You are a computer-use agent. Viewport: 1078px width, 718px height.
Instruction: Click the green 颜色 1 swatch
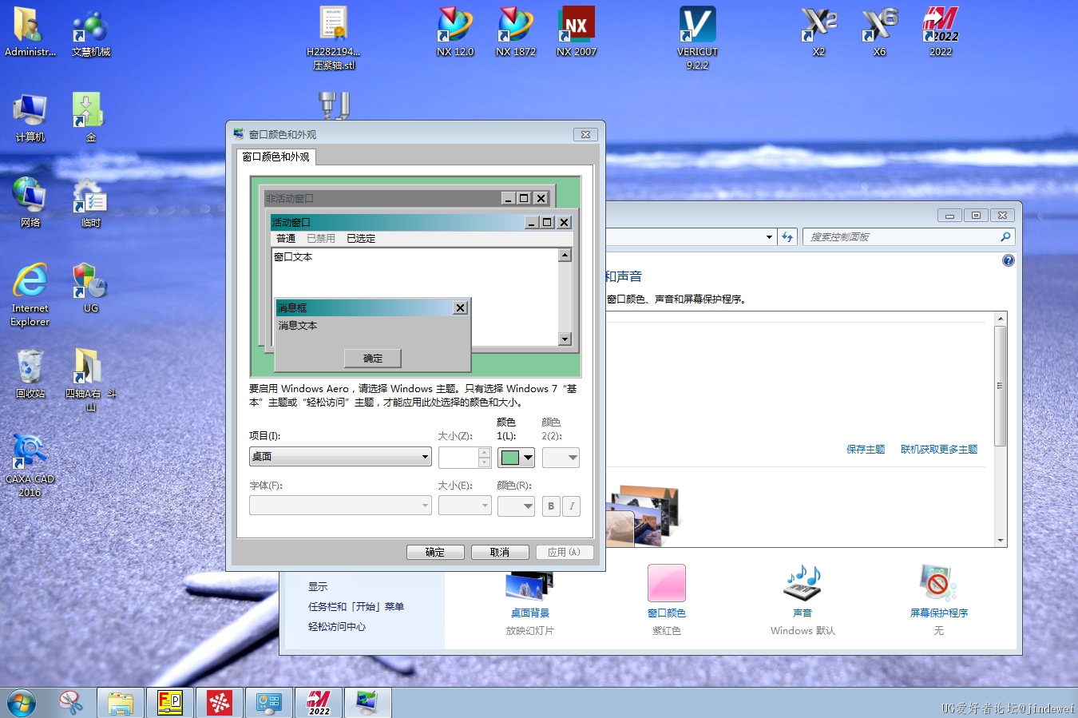(510, 458)
